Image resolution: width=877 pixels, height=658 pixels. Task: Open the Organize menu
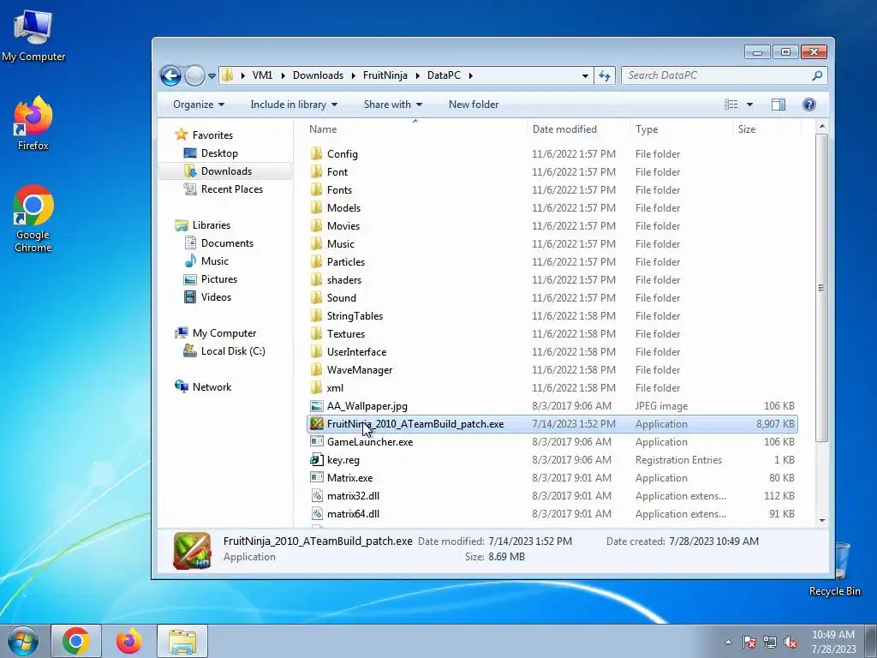point(199,105)
